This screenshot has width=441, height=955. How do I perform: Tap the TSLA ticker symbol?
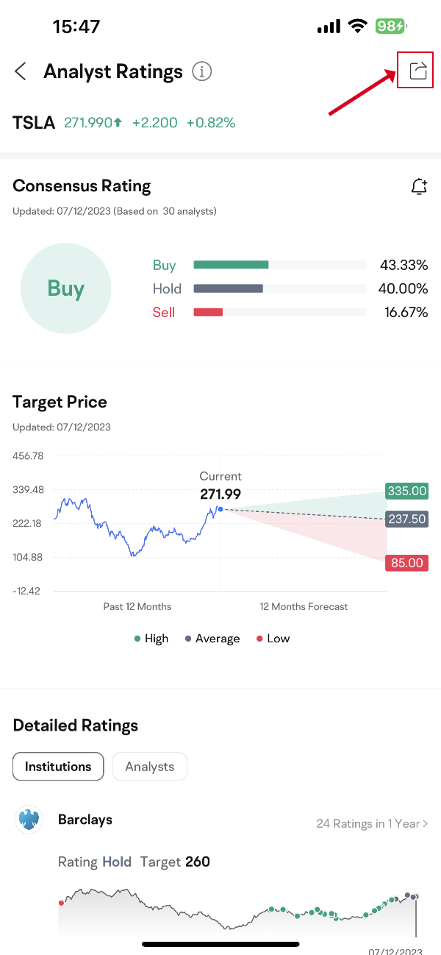tap(34, 123)
